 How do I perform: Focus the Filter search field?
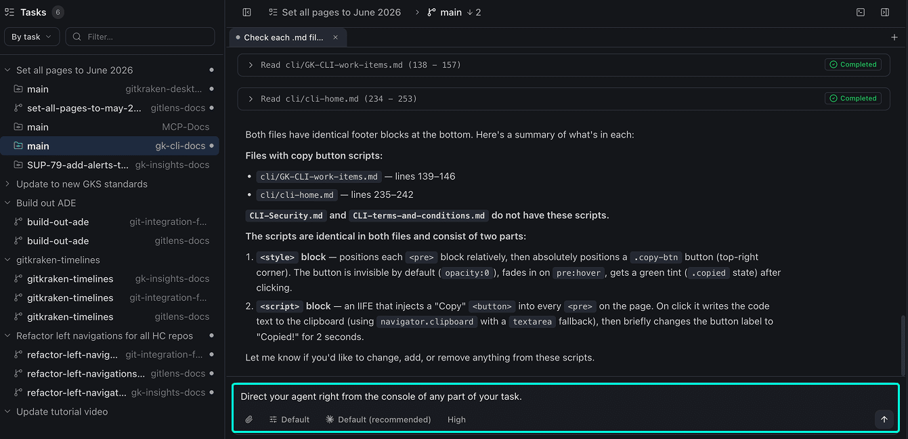[140, 37]
